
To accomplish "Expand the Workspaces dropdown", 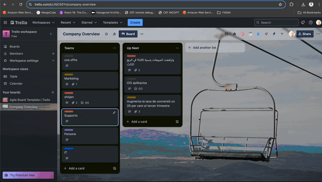I will pyautogui.click(x=43, y=22).
